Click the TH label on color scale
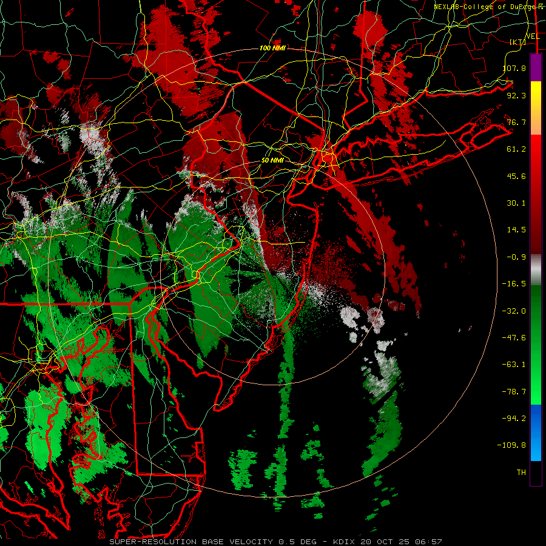 click(x=521, y=473)
